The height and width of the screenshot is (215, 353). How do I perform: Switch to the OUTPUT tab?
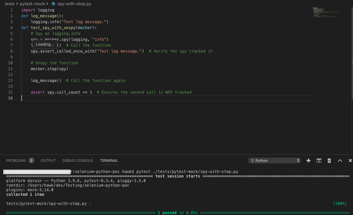[x=48, y=161]
